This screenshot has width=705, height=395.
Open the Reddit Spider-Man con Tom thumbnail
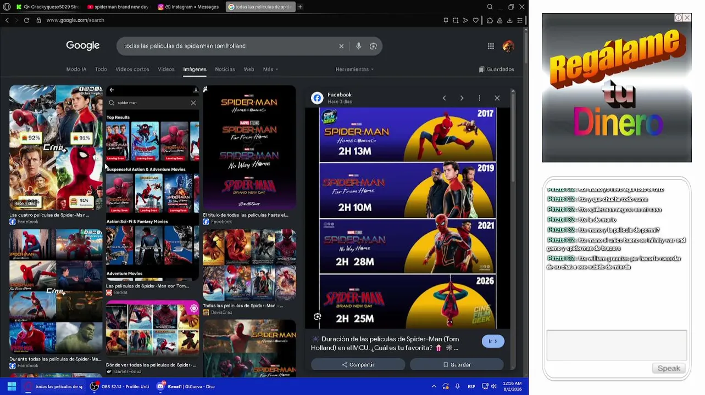153,183
